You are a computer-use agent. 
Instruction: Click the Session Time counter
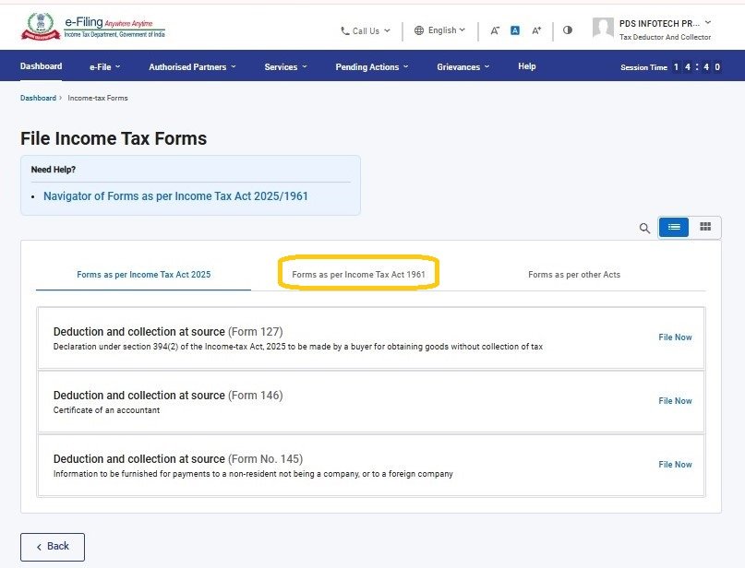click(x=671, y=67)
